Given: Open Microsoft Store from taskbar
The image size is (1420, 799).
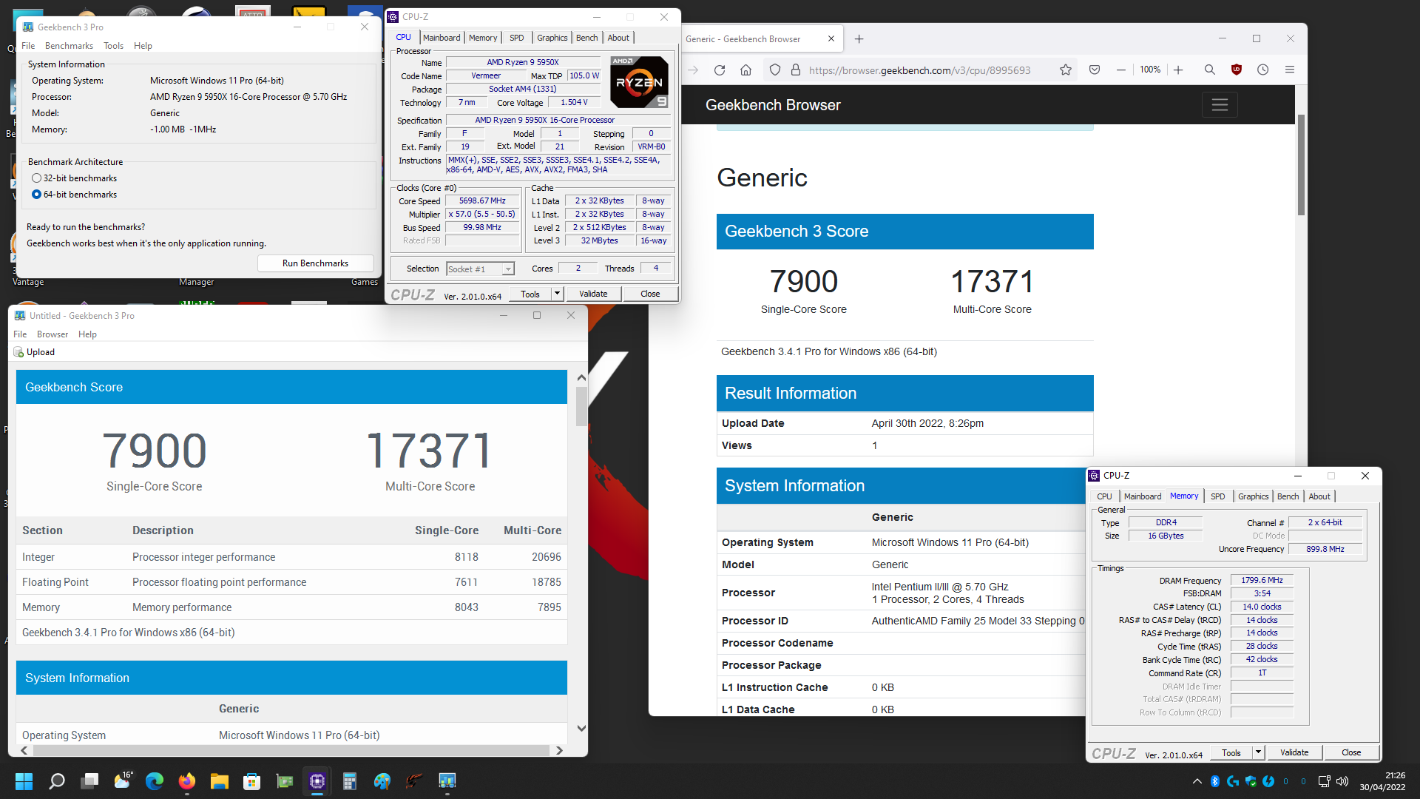Looking at the screenshot, I should (252, 781).
